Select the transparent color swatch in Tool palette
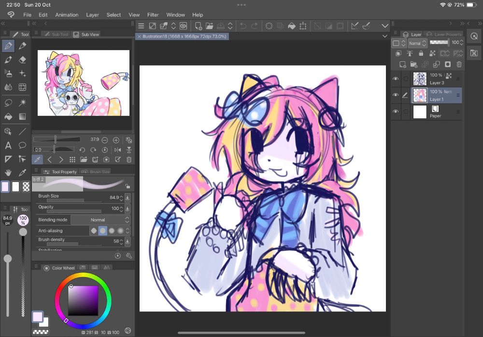The width and height of the screenshot is (483, 337). click(26, 187)
